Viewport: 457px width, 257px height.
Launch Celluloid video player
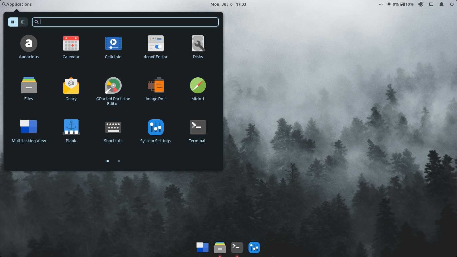tap(113, 43)
